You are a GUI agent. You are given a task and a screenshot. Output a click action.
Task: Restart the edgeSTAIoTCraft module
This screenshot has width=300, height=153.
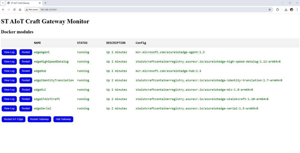pyautogui.click(x=26, y=99)
